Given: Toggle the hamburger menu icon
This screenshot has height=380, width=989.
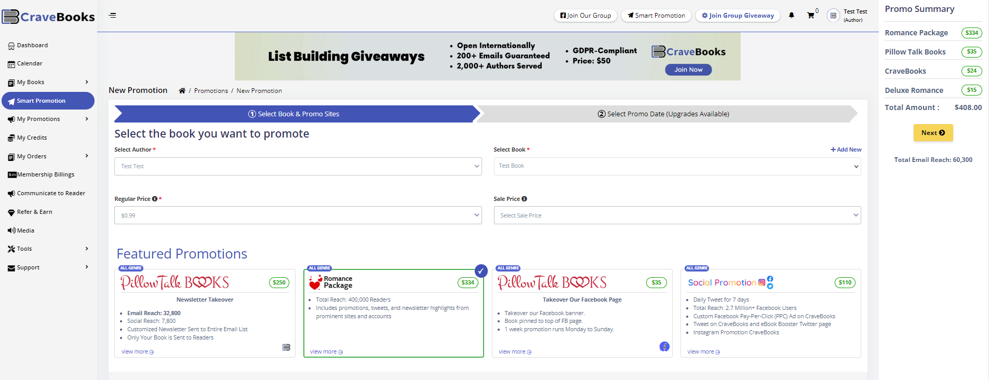Looking at the screenshot, I should 112,16.
